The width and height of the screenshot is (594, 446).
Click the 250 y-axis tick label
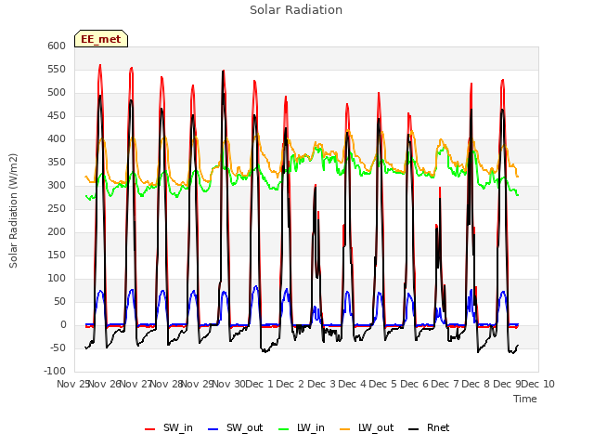[x=57, y=208]
